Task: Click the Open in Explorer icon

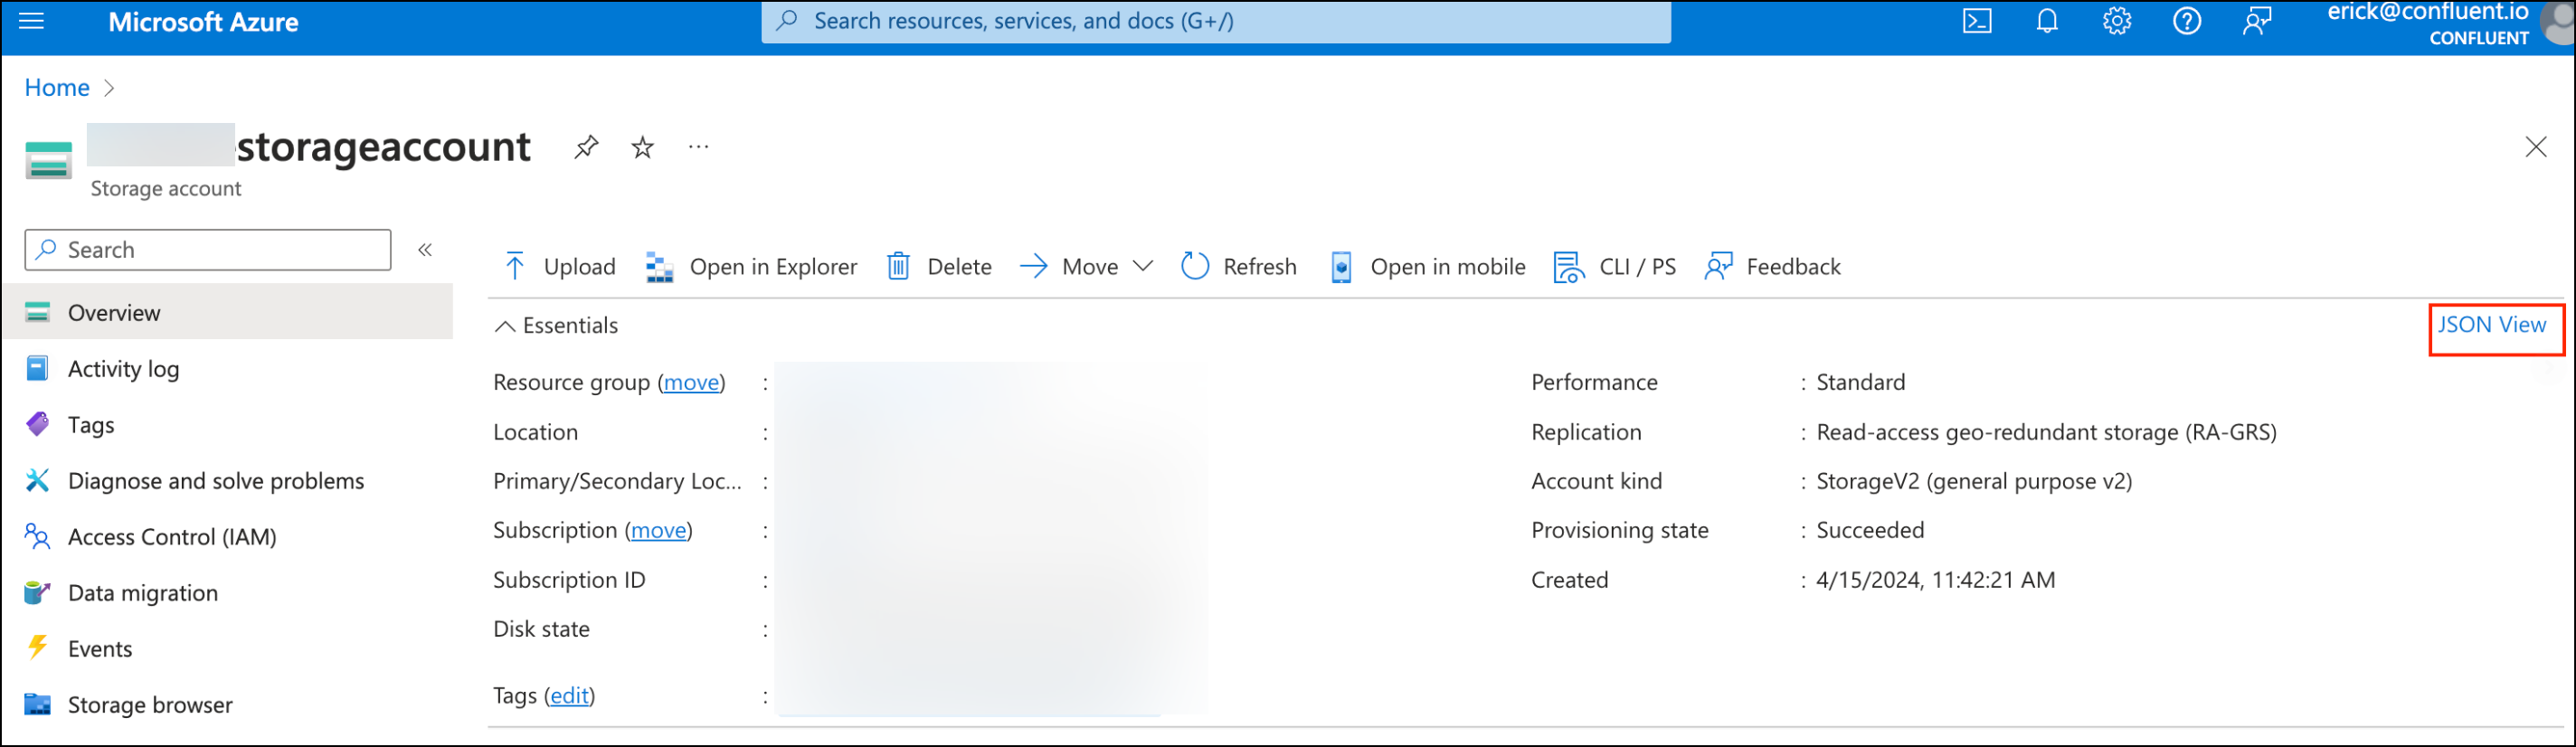Action: coord(659,267)
